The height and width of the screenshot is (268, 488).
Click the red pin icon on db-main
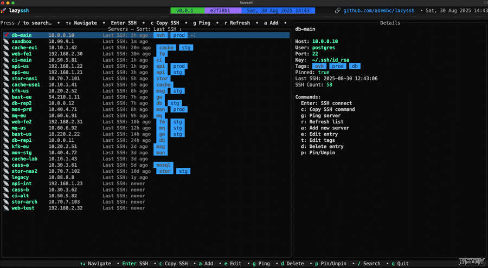tap(6, 35)
